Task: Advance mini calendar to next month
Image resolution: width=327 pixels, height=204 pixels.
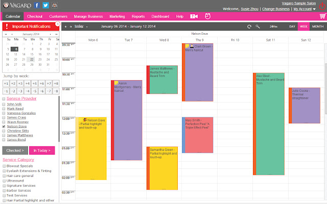Action: point(50,34)
